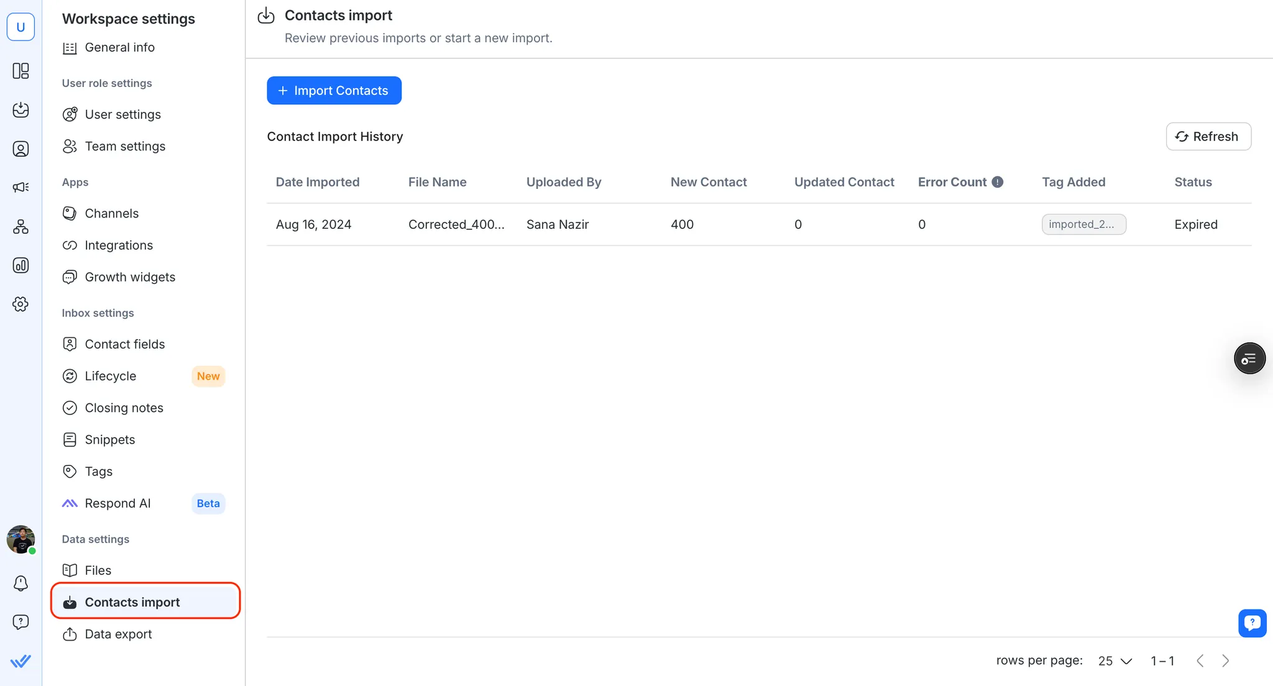
Task: Open the Workflows icon in left rail
Action: (21, 227)
